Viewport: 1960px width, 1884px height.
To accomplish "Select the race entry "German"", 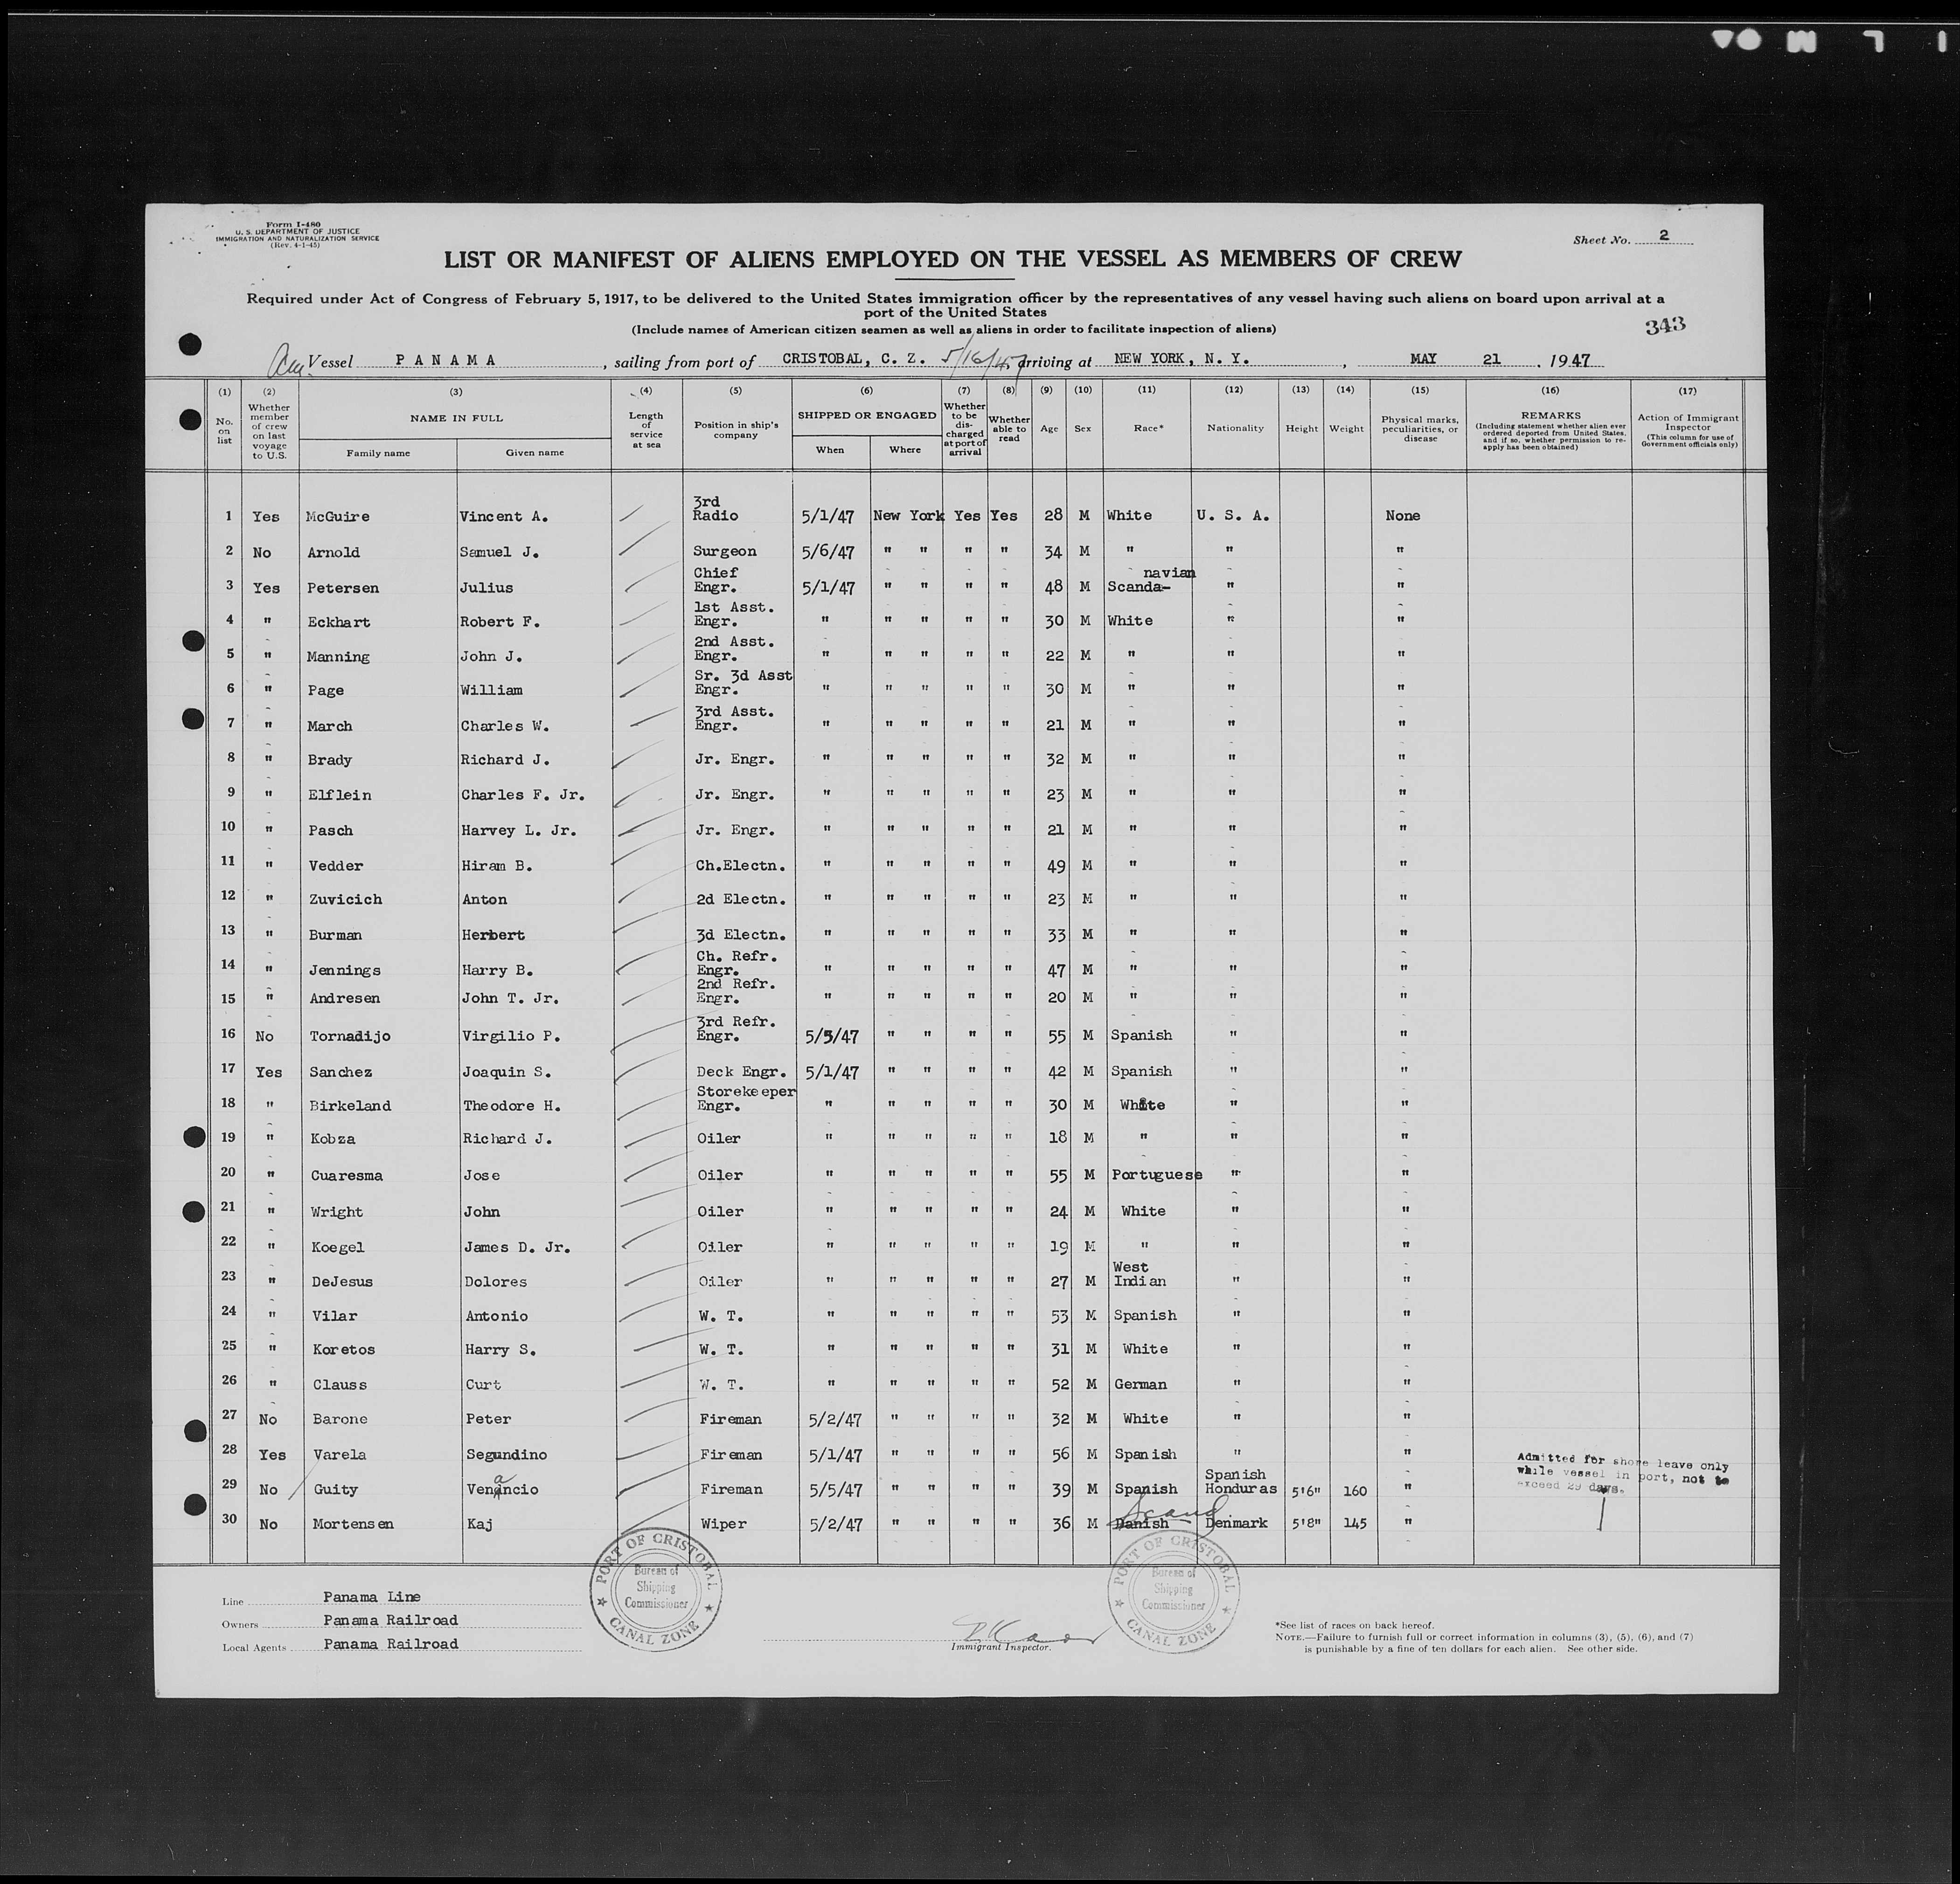I will click(1141, 1385).
